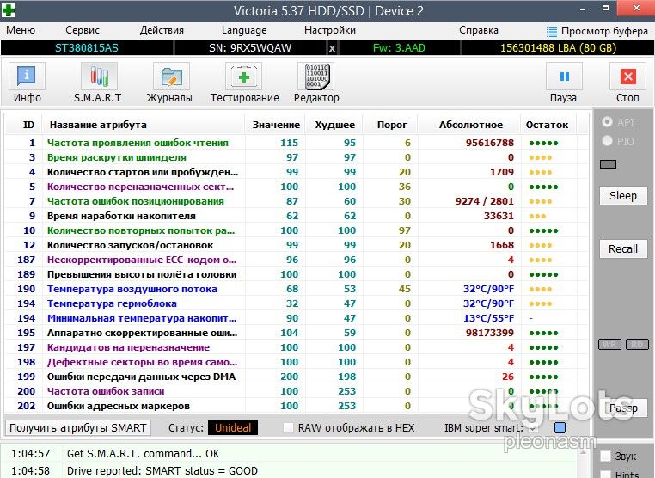The height and width of the screenshot is (478, 655).
Task: Open the Справка menu
Action: pos(479,30)
